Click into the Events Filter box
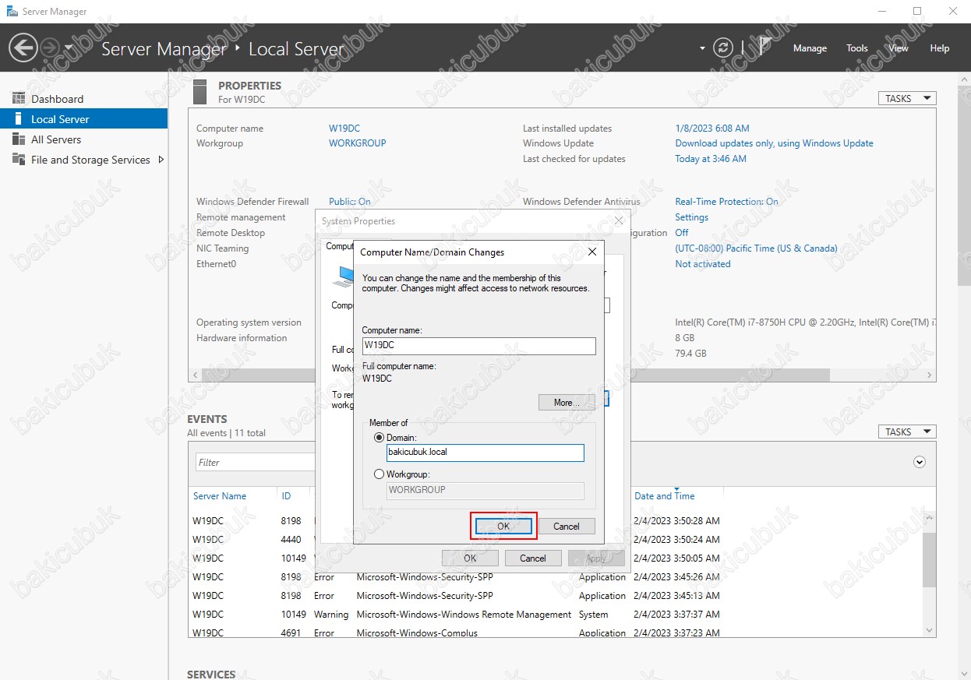The width and height of the screenshot is (971, 680). point(256,462)
